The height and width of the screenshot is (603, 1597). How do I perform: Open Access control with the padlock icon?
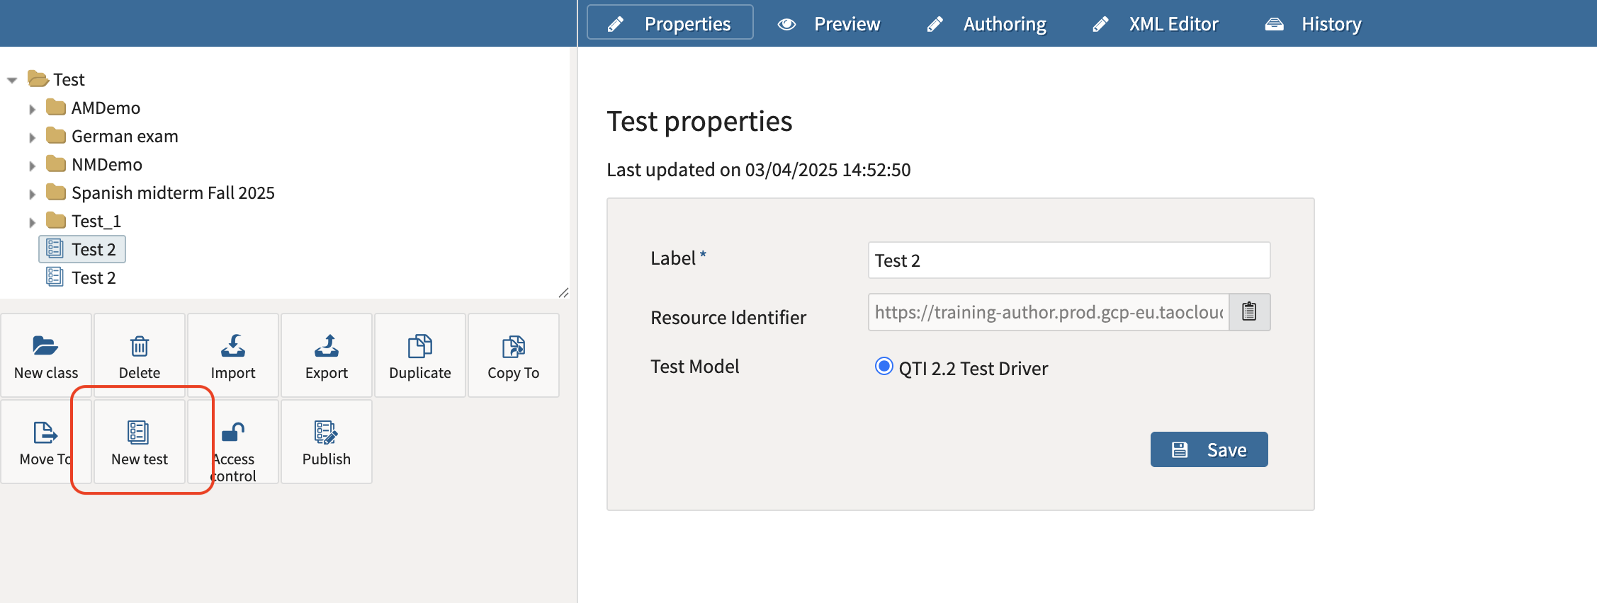coord(233,432)
